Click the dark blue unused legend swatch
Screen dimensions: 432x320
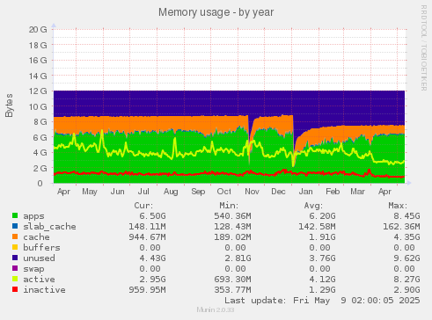pos(15,258)
